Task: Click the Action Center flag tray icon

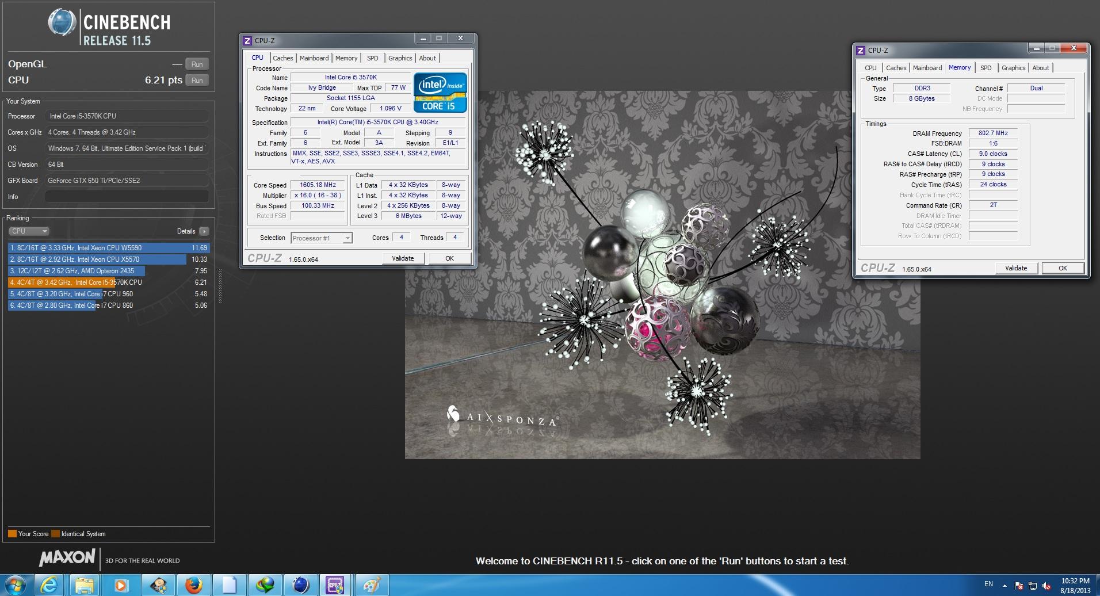Action: (1019, 586)
